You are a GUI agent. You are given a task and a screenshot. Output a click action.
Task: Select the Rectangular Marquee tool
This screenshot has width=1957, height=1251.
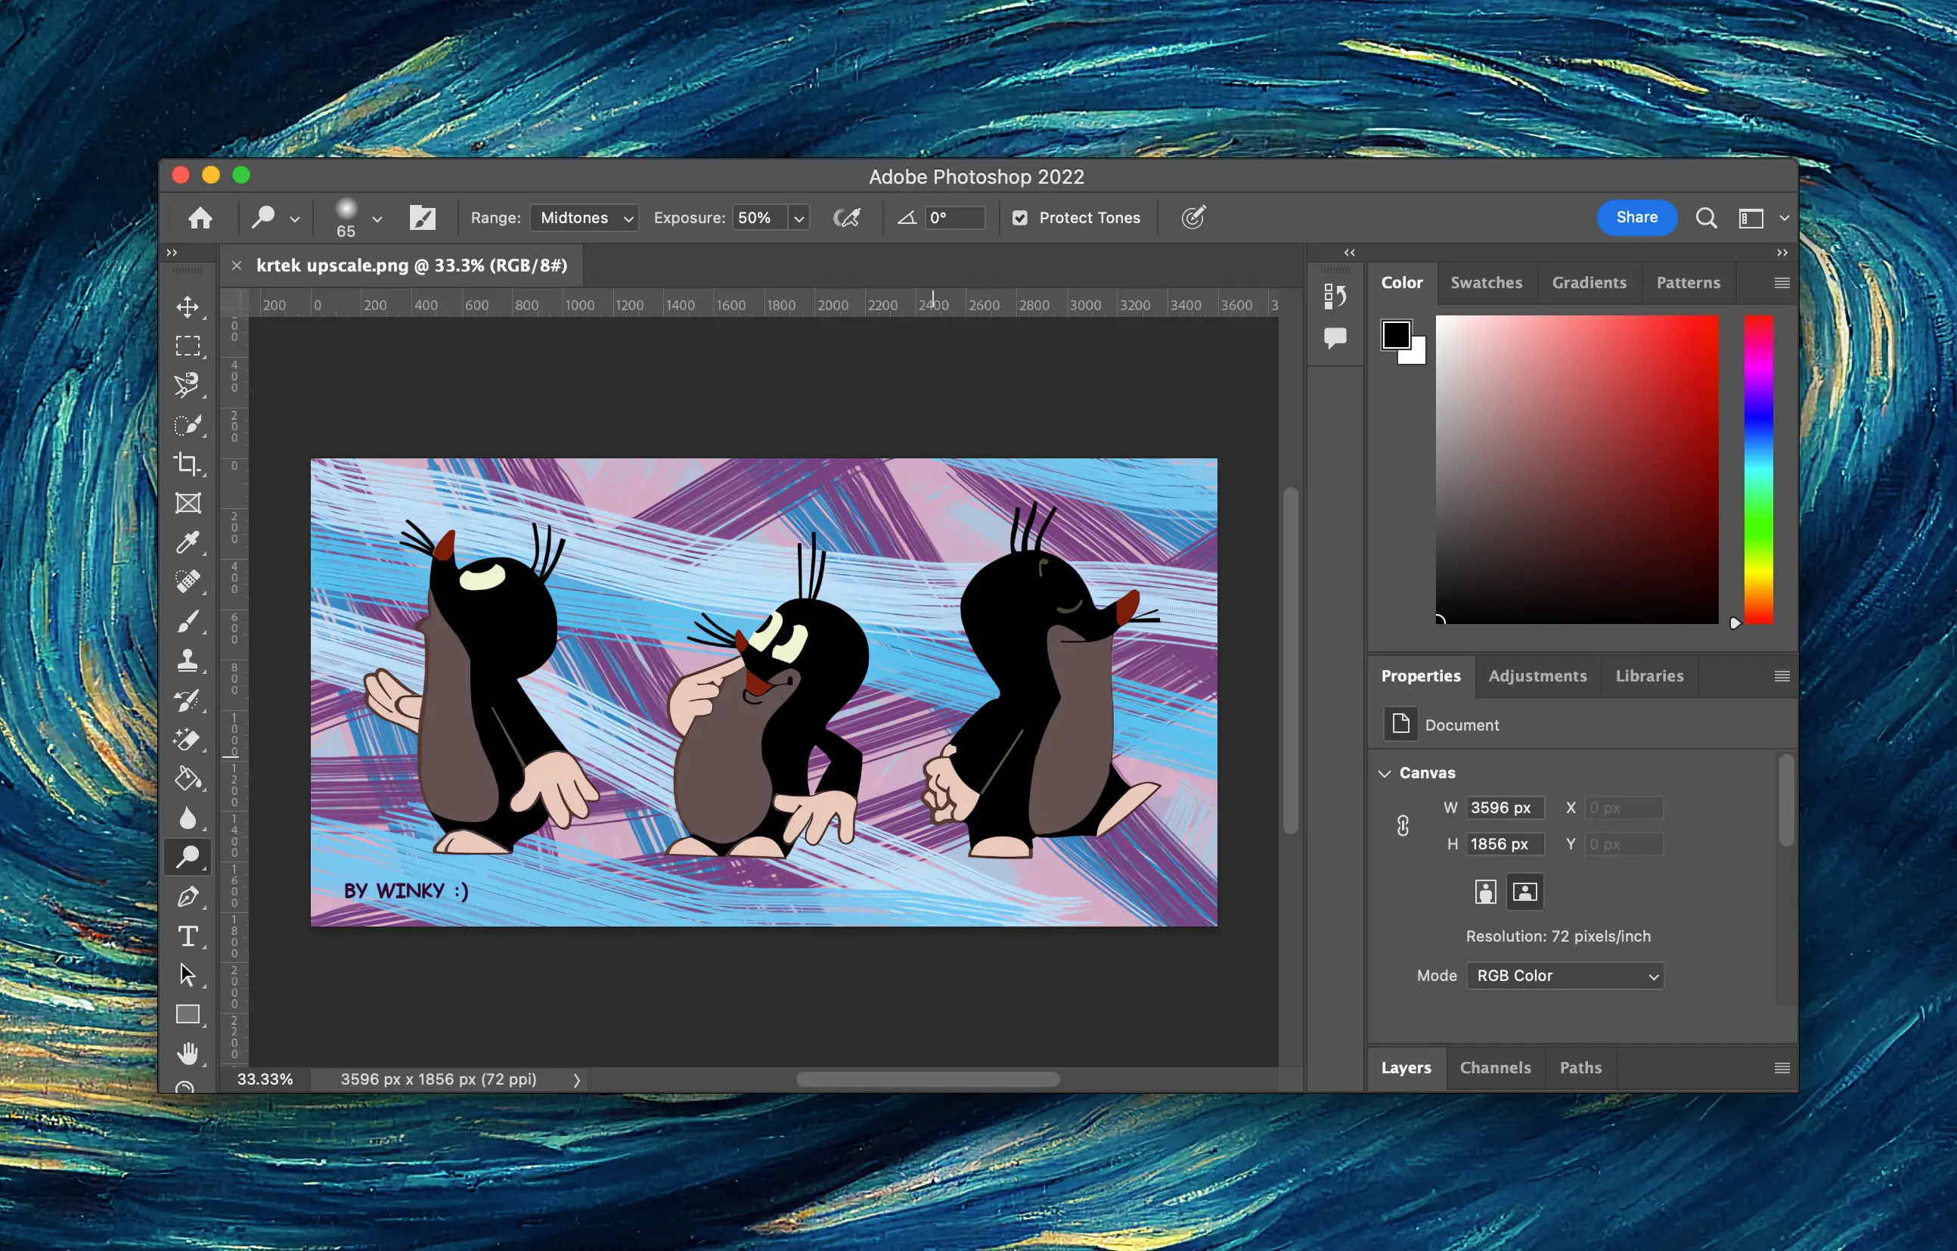click(188, 346)
